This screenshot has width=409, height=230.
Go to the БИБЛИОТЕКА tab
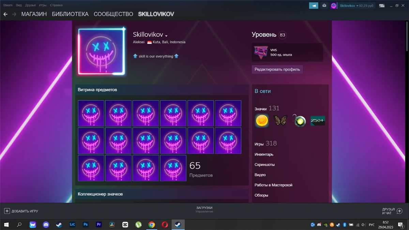click(x=70, y=14)
